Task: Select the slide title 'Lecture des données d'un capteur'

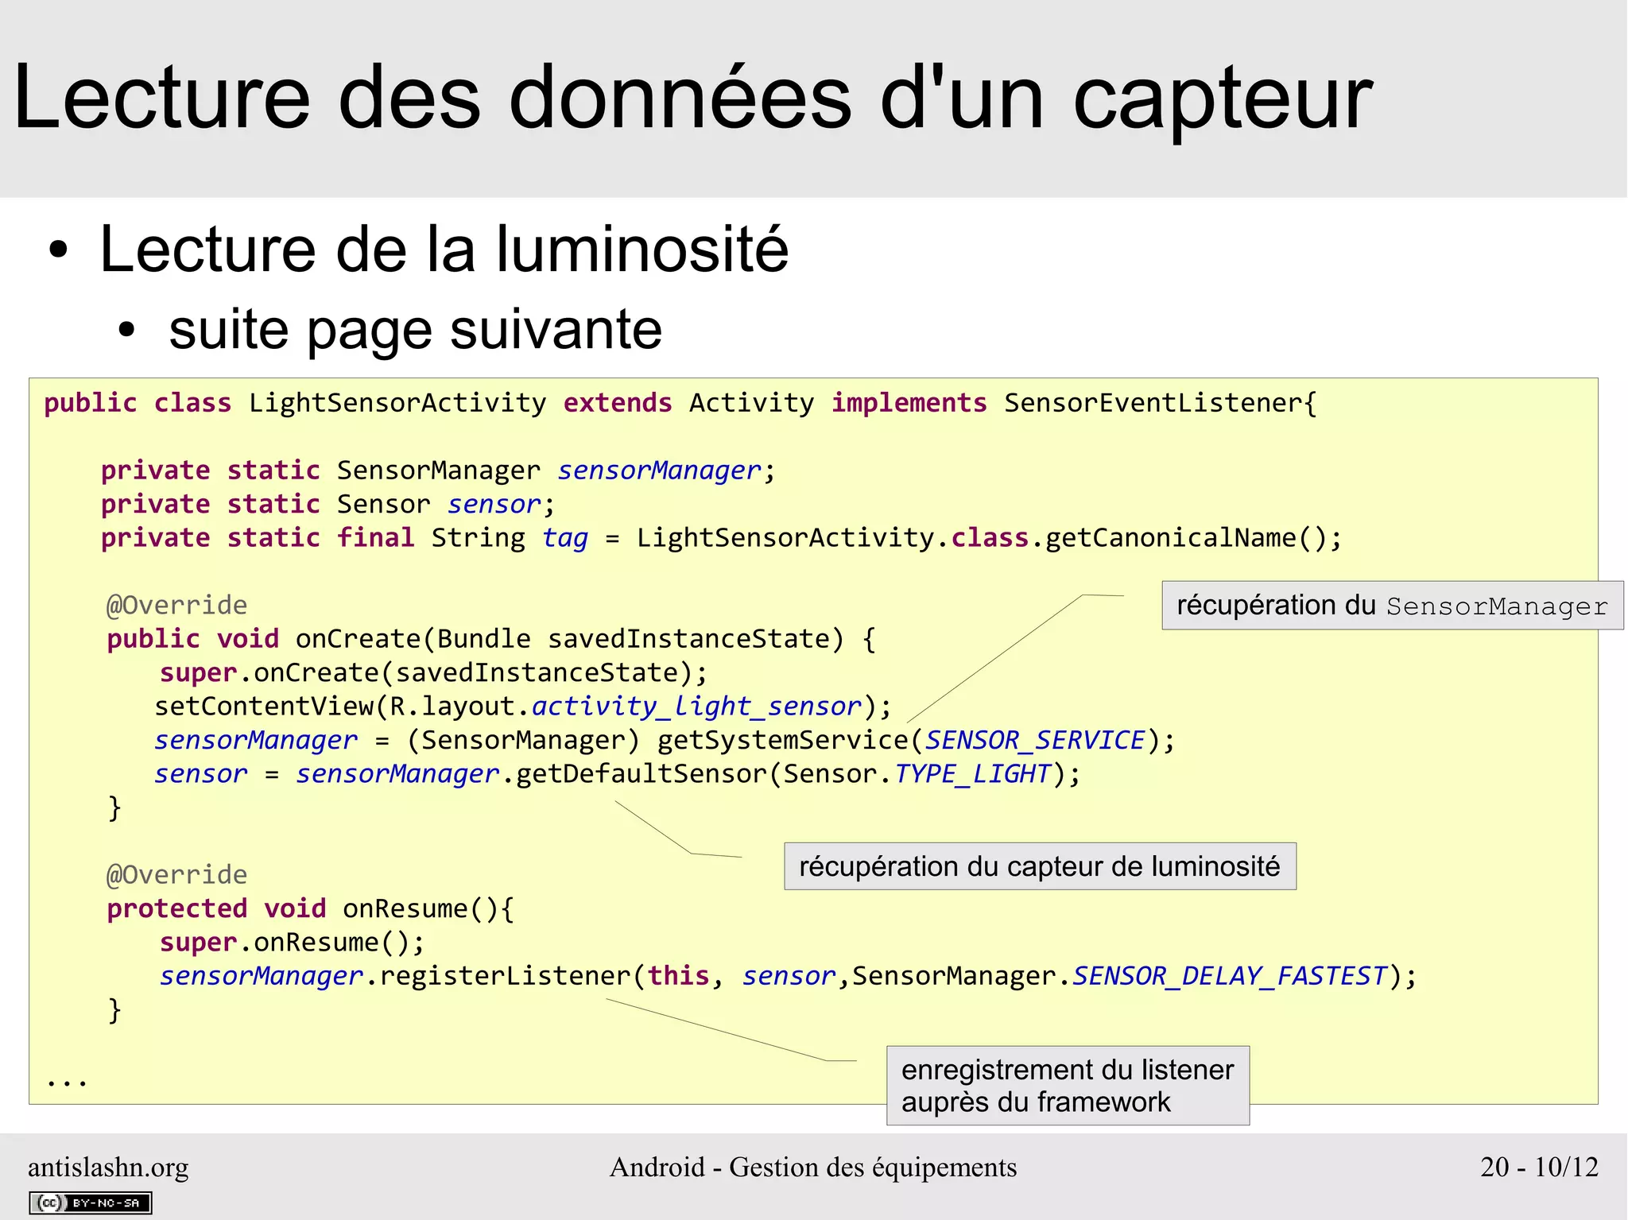Action: point(694,98)
